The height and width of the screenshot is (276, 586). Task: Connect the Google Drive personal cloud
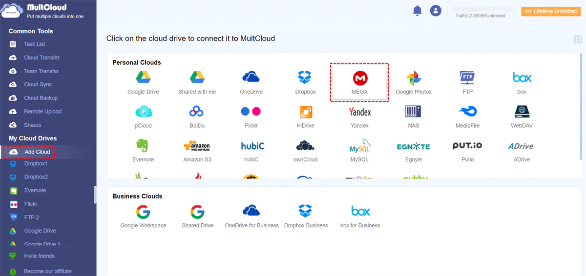pos(143,82)
